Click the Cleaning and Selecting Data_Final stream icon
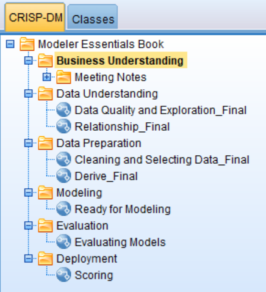Image resolution: width=266 pixels, height=292 pixels. coord(63,159)
